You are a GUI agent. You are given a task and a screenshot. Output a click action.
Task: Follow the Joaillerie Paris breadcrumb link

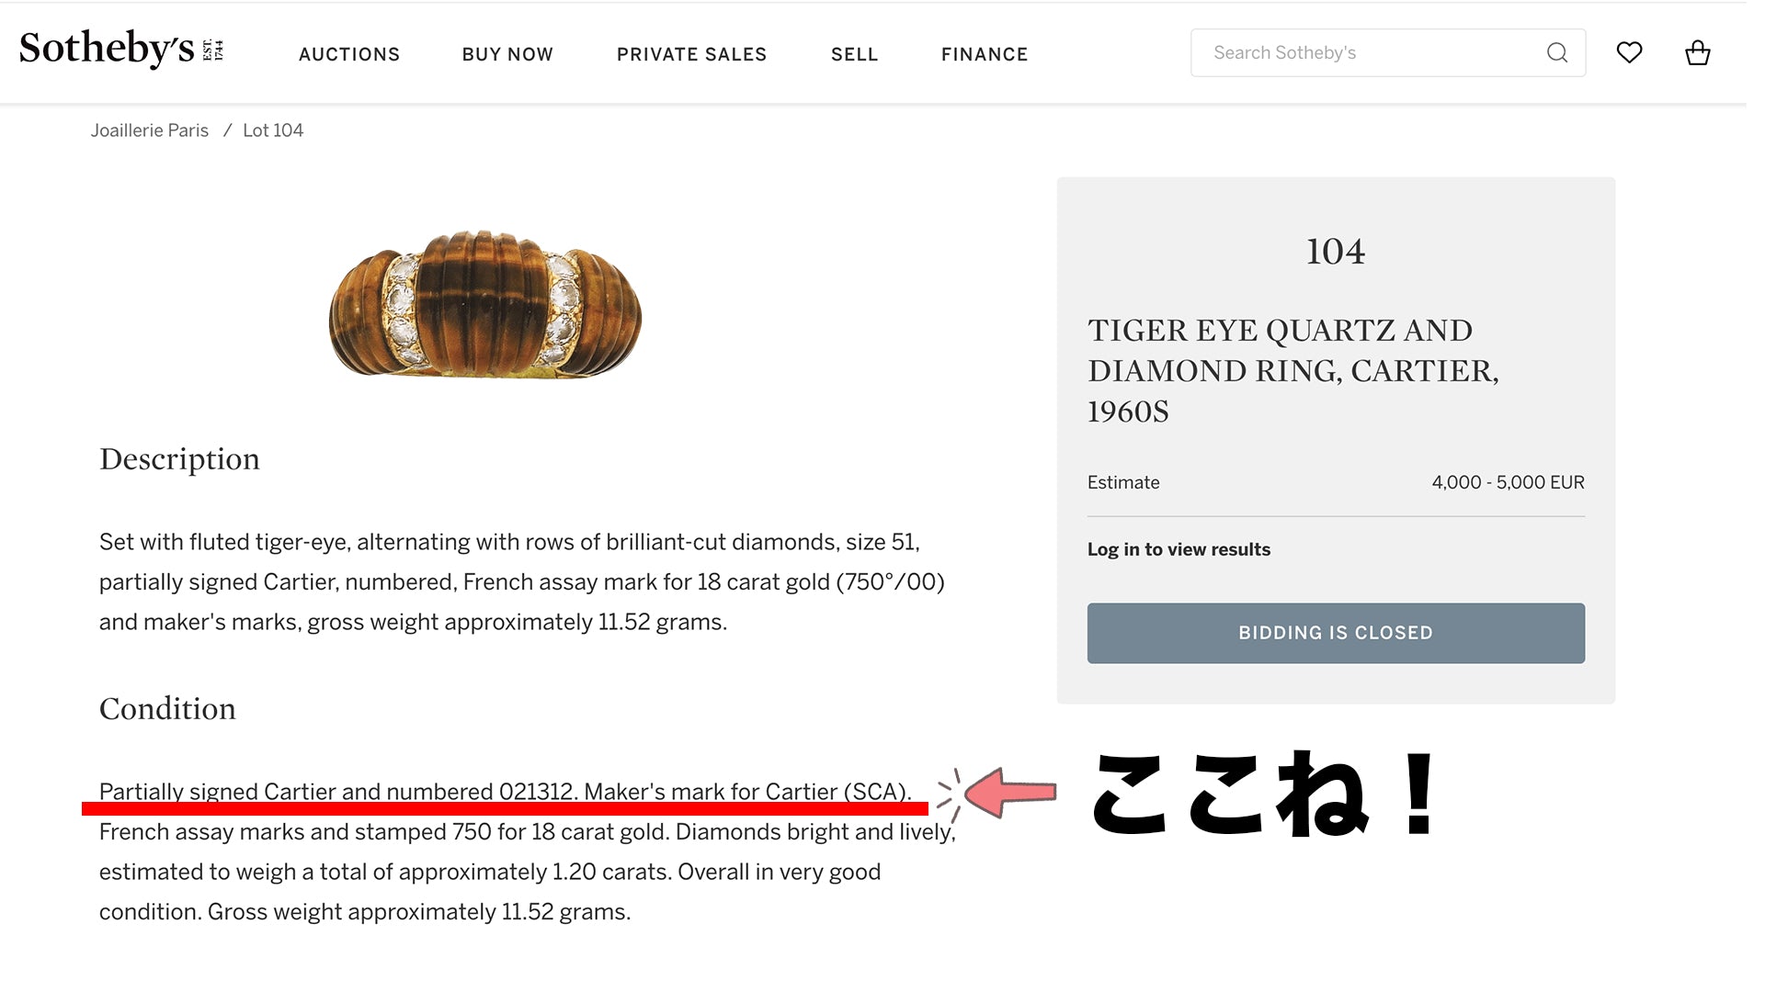[x=150, y=130]
